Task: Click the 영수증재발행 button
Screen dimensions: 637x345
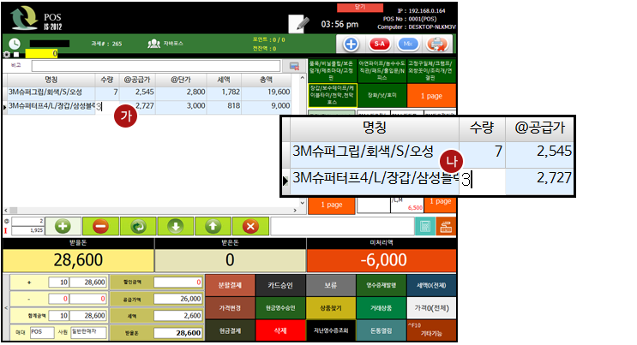Action: point(381,285)
